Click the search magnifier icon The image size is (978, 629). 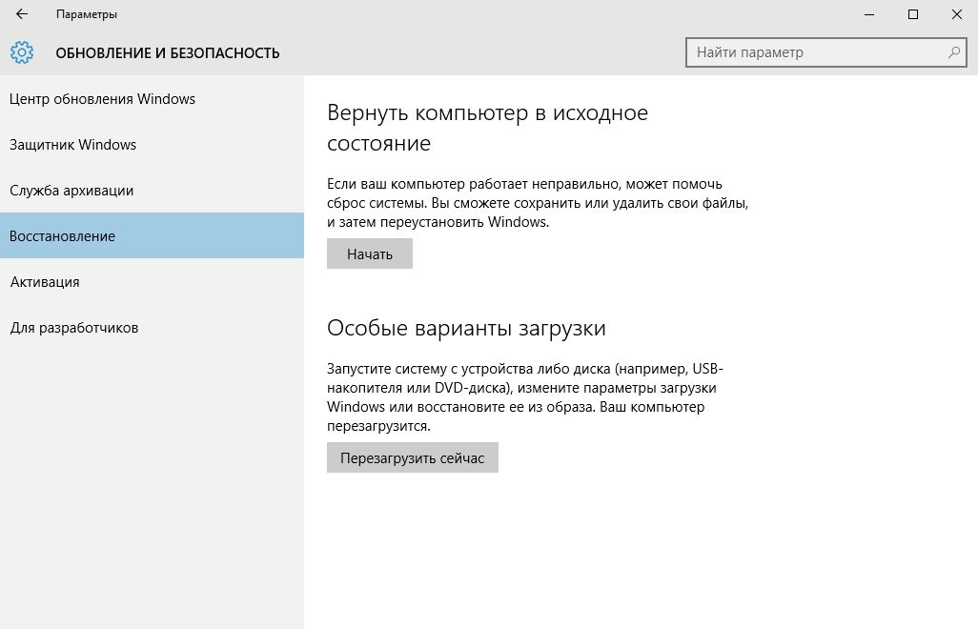953,52
